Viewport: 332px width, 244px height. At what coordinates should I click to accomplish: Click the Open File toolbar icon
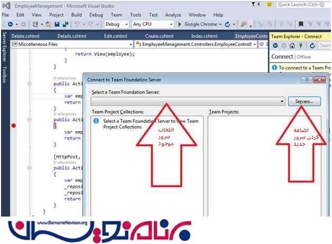click(49, 24)
